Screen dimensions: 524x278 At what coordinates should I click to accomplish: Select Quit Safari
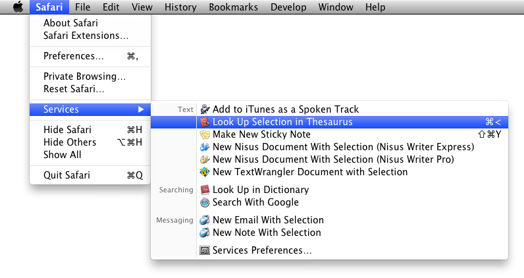90,175
